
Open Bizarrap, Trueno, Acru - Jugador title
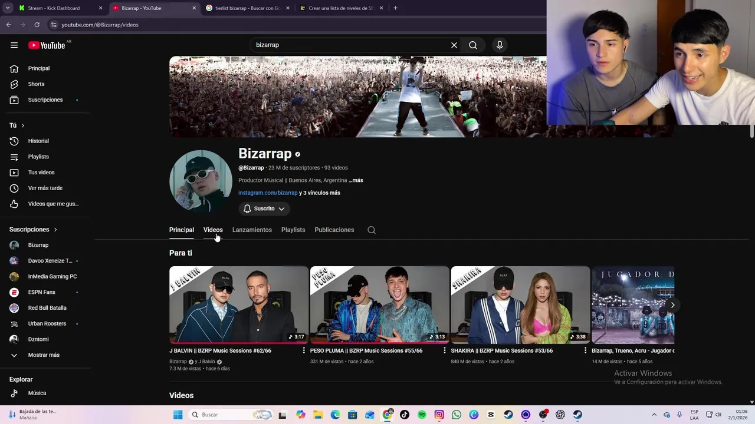coord(633,350)
